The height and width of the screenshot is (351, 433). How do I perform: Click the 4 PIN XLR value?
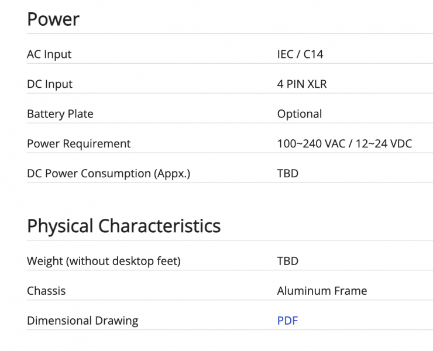302,84
